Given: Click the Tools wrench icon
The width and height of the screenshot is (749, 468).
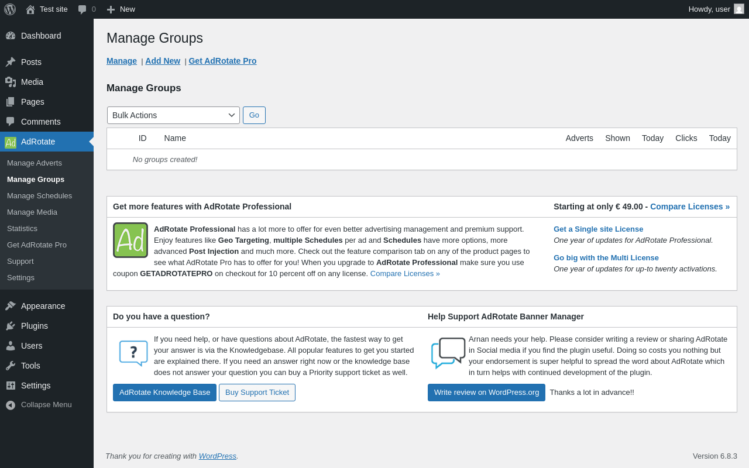Looking at the screenshot, I should (11, 366).
